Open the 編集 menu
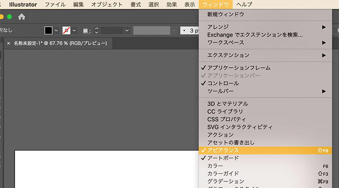Image resolution: width=339 pixels, height=188 pixels. 78,4
